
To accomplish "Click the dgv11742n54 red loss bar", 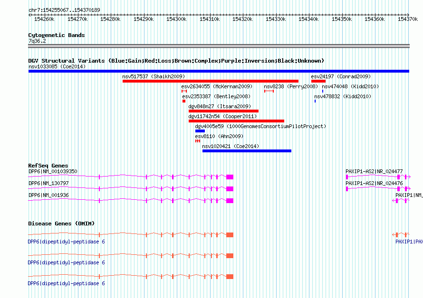I will [236, 121].
